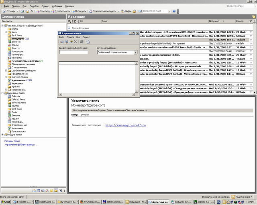Open the Файл menu in Outlook
Image resolution: width=257 pixels, height=205 pixels.
6,6
